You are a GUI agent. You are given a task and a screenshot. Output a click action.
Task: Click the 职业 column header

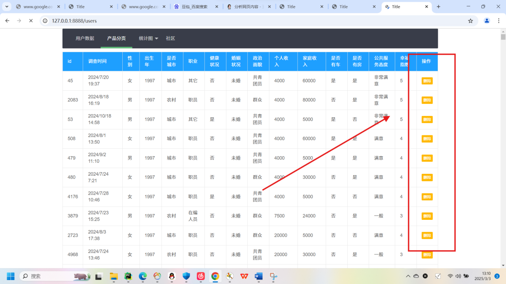tap(193, 61)
